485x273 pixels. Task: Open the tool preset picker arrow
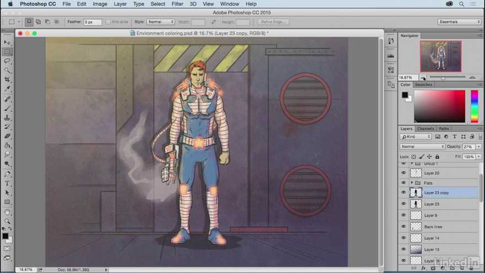point(19,22)
